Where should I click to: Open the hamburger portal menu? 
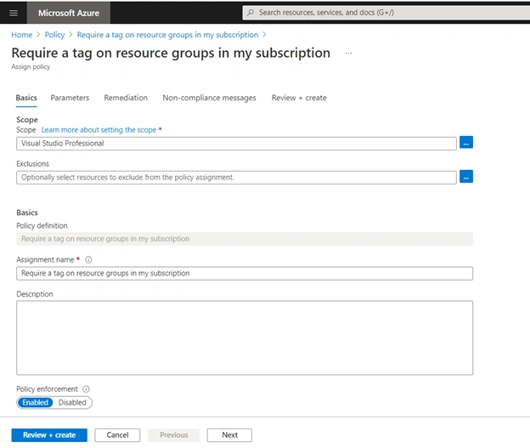click(14, 13)
